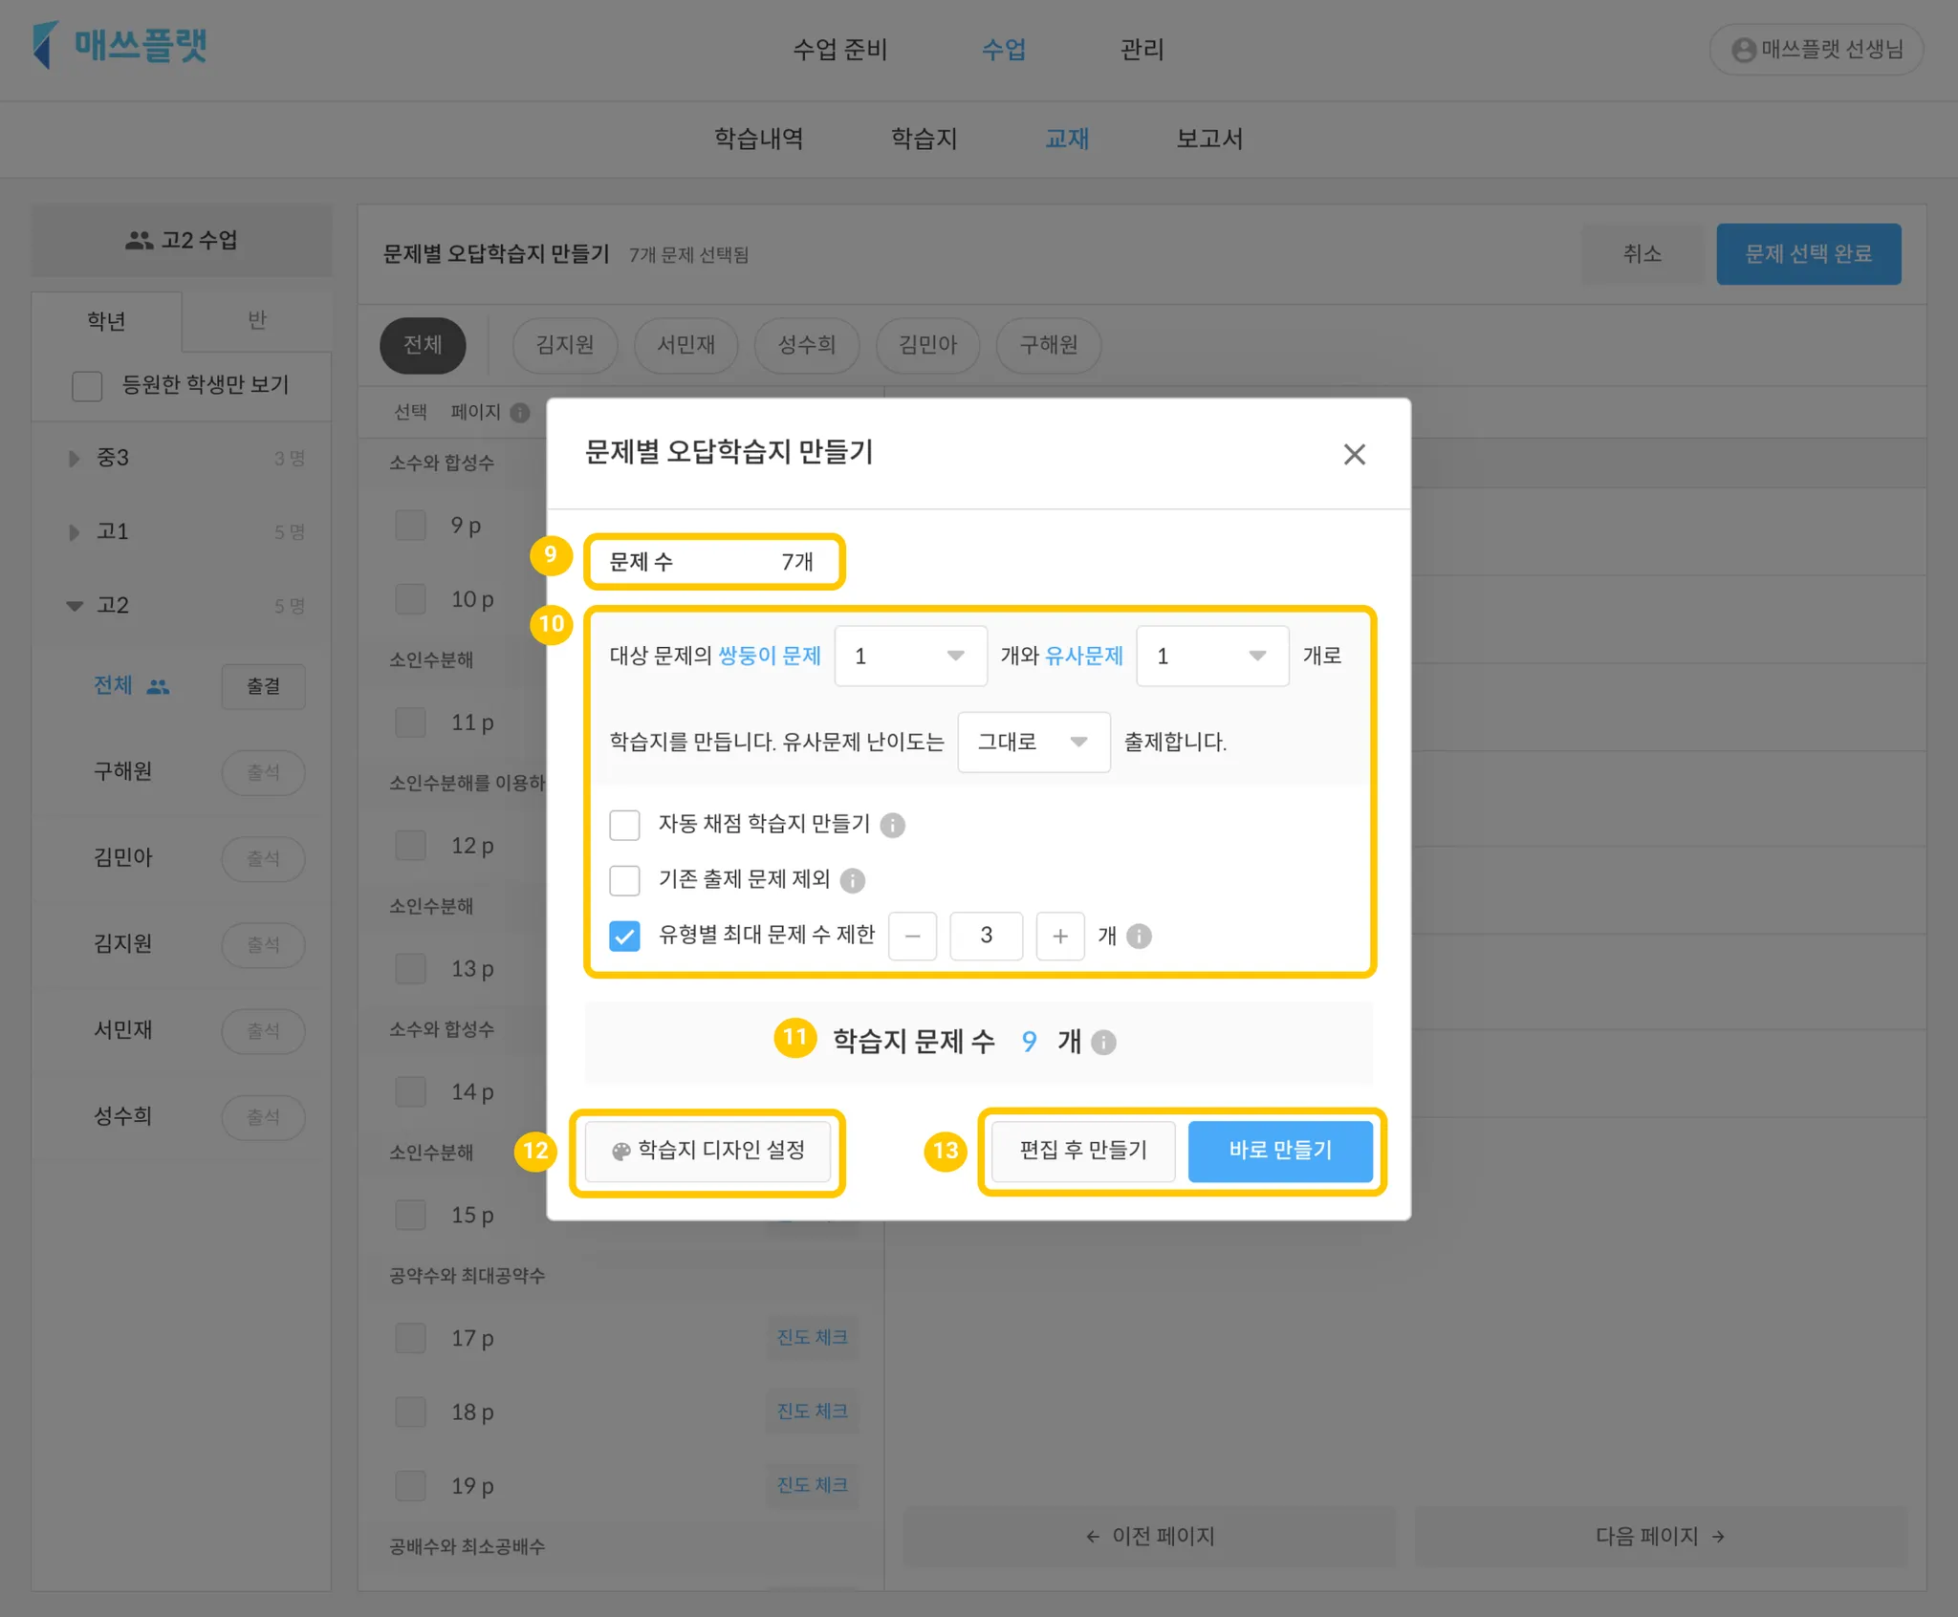Enable 자동 채점 학습지 만들기 checkbox
This screenshot has width=1958, height=1617.
(624, 825)
